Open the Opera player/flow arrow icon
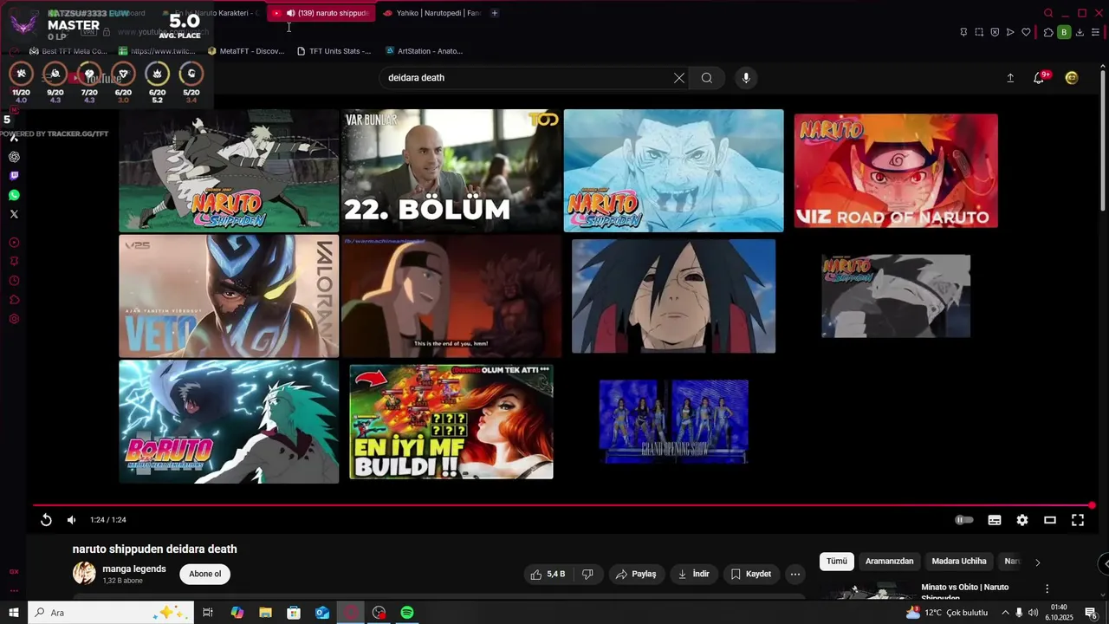1109x624 pixels. [1010, 32]
